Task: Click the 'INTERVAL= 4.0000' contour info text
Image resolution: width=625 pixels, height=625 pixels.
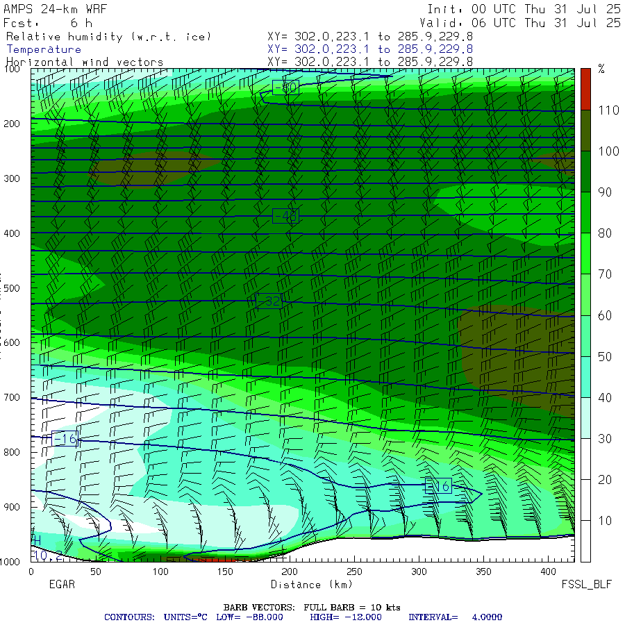Action: 455,617
